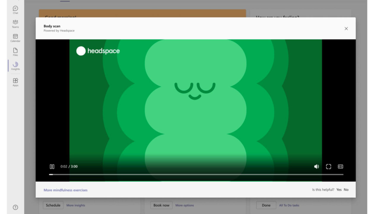This screenshot has width=380, height=214.
Task: Open Apps in the sidebar
Action: click(15, 82)
